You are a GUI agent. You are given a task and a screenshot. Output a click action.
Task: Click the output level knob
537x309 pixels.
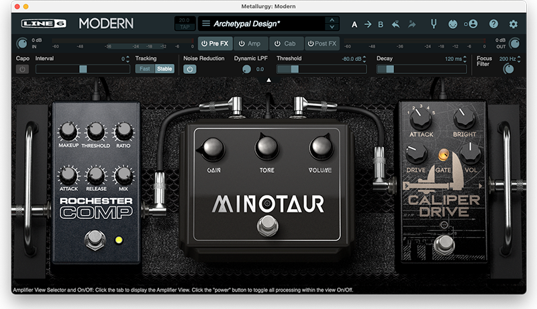pyautogui.click(x=514, y=44)
